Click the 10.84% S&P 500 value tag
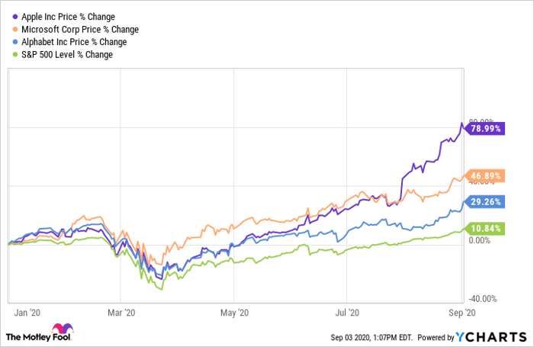 pyautogui.click(x=482, y=229)
